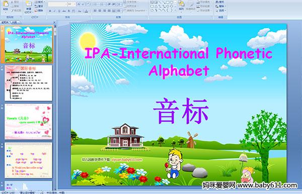Click the Shrink Font icon
The image size is (302, 194).
(x=83, y=4)
